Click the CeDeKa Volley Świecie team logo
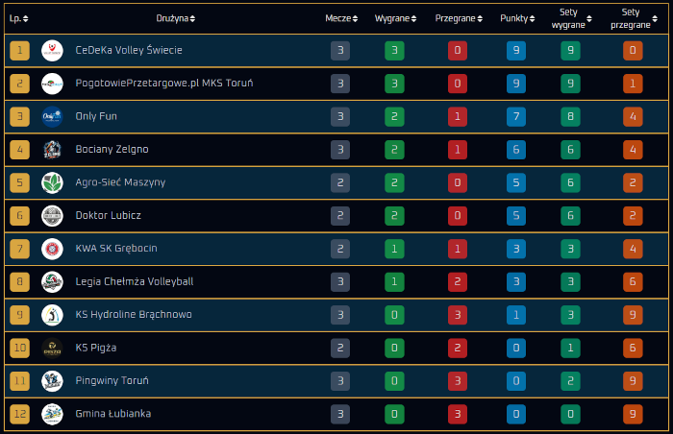673x434 pixels. 52,51
